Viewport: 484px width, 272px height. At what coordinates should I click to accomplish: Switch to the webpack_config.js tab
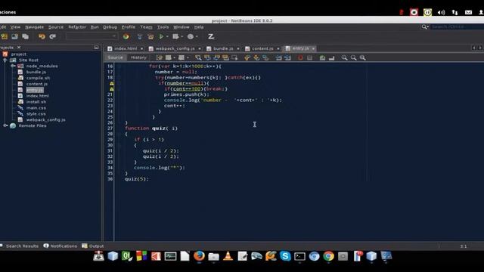pyautogui.click(x=175, y=48)
